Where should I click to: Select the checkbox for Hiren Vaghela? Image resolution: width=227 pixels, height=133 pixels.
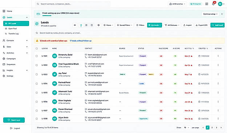(37, 102)
